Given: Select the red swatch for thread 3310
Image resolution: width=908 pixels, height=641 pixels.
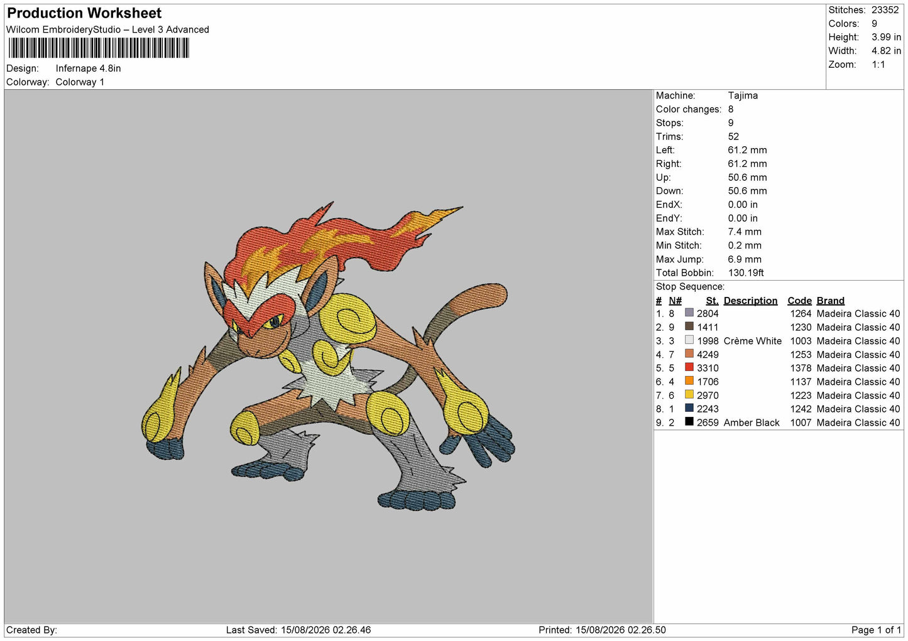Looking at the screenshot, I should pos(689,367).
